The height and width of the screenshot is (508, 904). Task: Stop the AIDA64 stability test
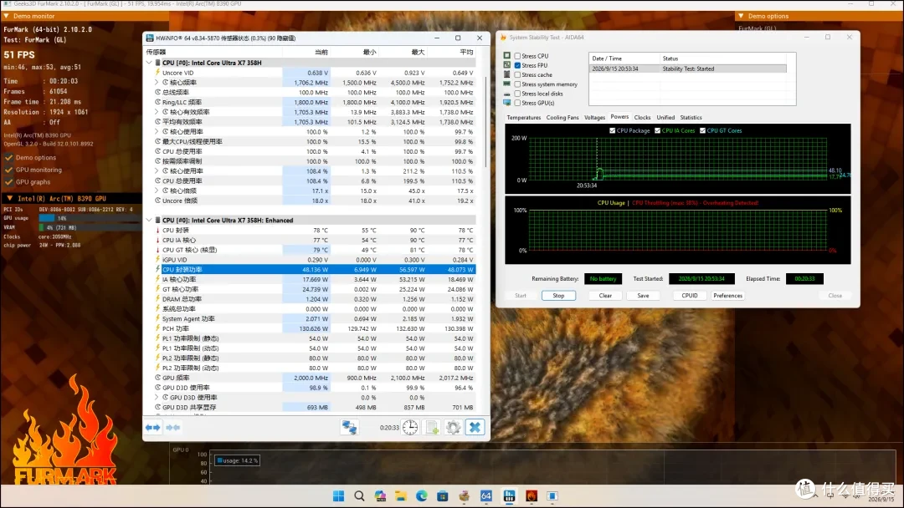(558, 296)
